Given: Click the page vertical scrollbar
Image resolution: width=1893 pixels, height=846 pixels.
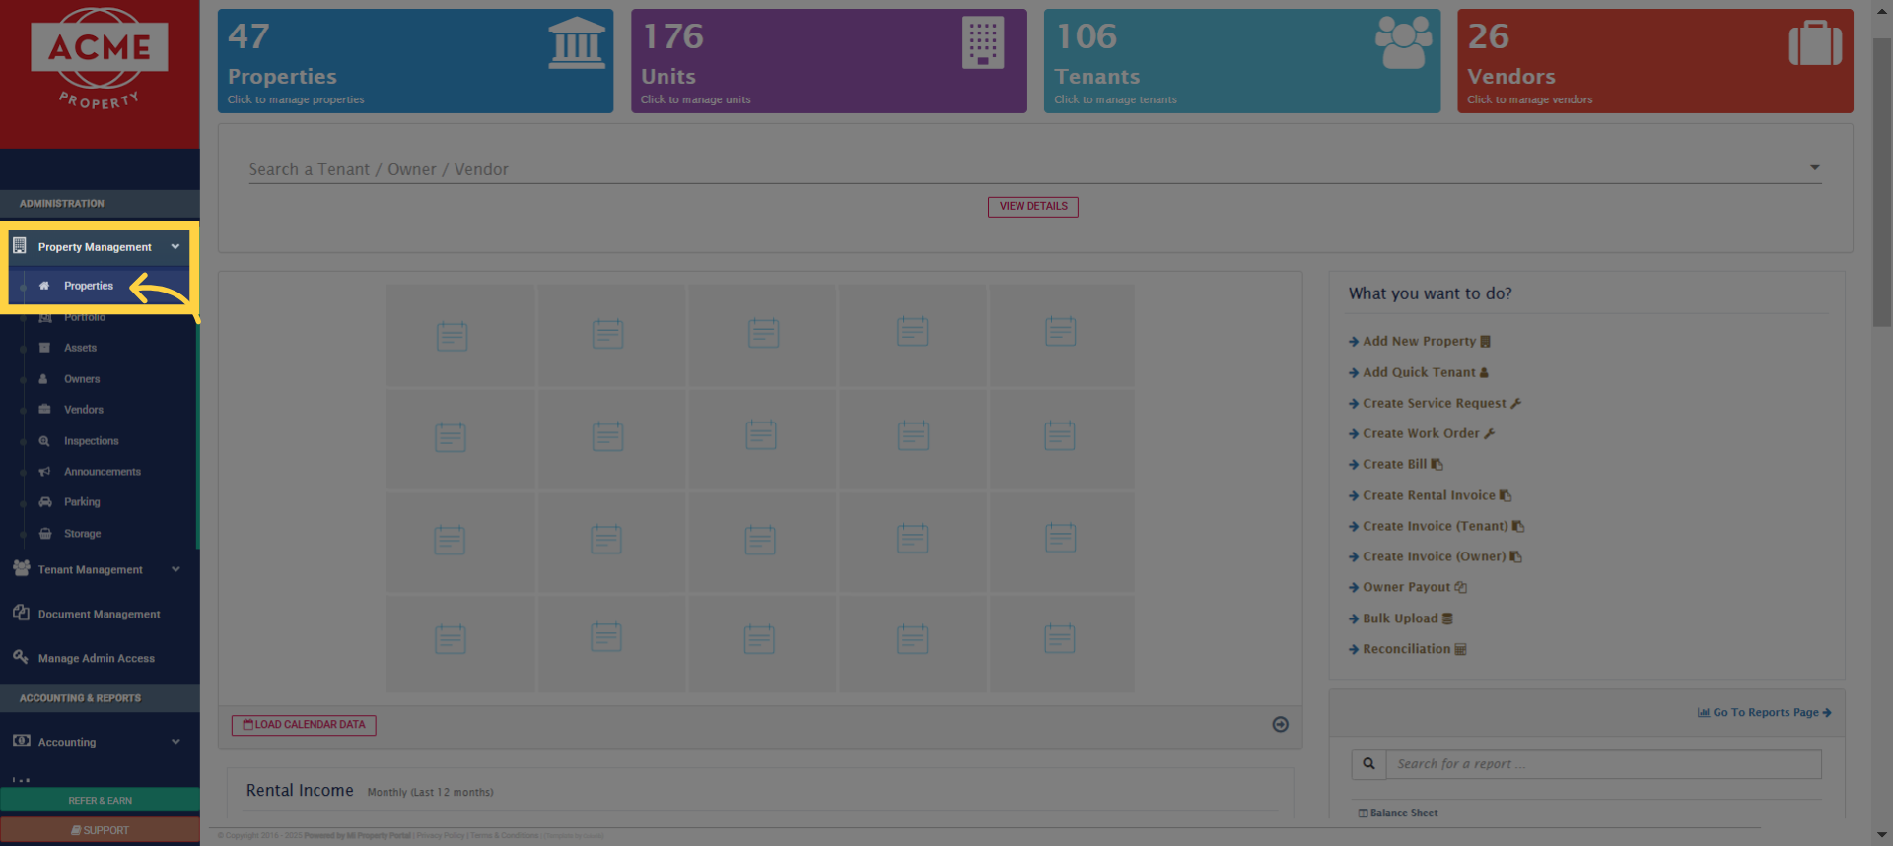Looking at the screenshot, I should [x=1882, y=182].
